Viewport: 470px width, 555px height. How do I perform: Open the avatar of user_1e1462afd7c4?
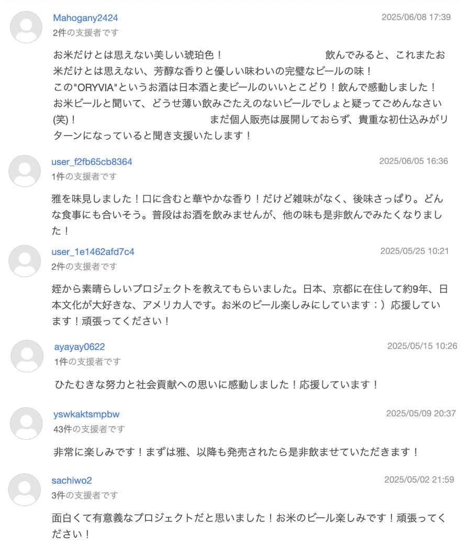[x=25, y=261]
